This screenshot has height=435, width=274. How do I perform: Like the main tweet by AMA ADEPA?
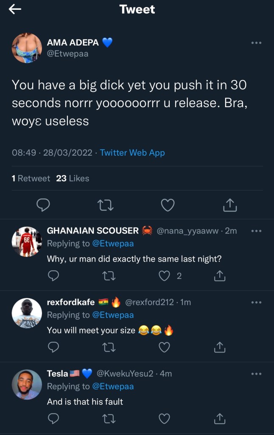[x=168, y=205]
